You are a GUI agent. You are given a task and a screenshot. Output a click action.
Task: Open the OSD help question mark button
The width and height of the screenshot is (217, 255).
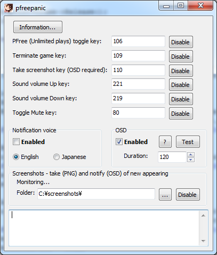(x=165, y=142)
